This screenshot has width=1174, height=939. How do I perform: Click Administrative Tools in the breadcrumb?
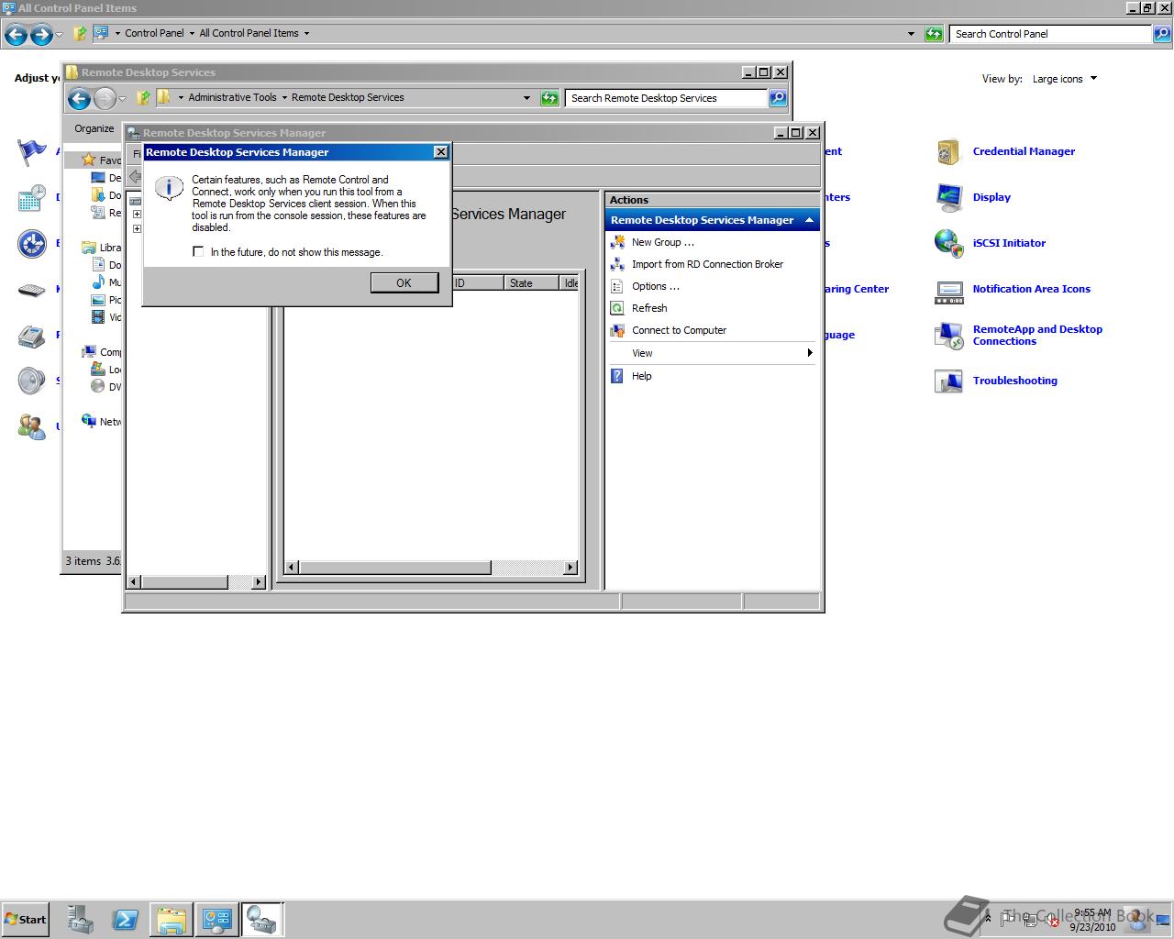pos(232,97)
